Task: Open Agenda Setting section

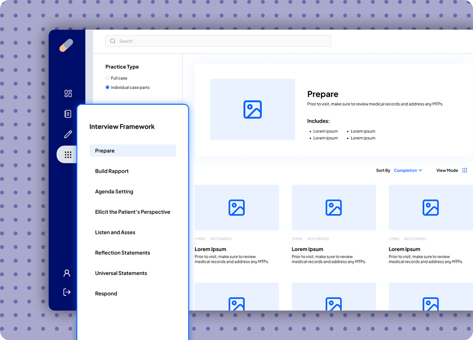Action: click(114, 191)
